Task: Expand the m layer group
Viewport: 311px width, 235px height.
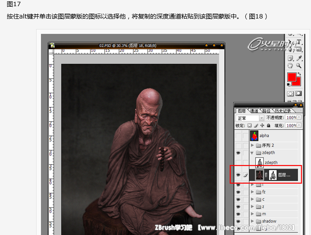Action: (252, 214)
